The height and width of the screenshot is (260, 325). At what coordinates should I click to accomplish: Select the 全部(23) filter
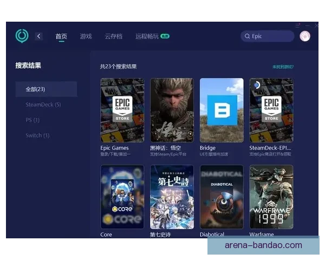tap(47, 89)
